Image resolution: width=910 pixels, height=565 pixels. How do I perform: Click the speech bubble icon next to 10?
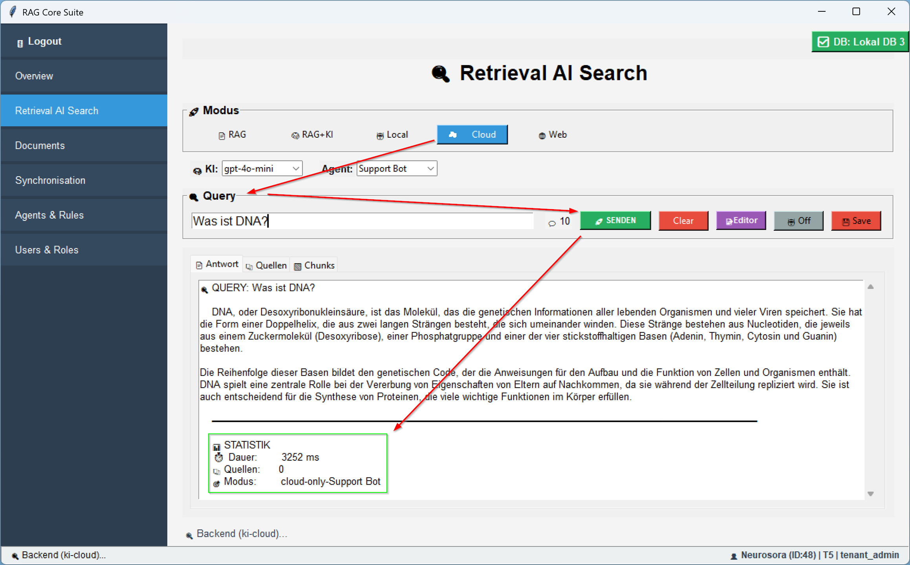(x=552, y=223)
